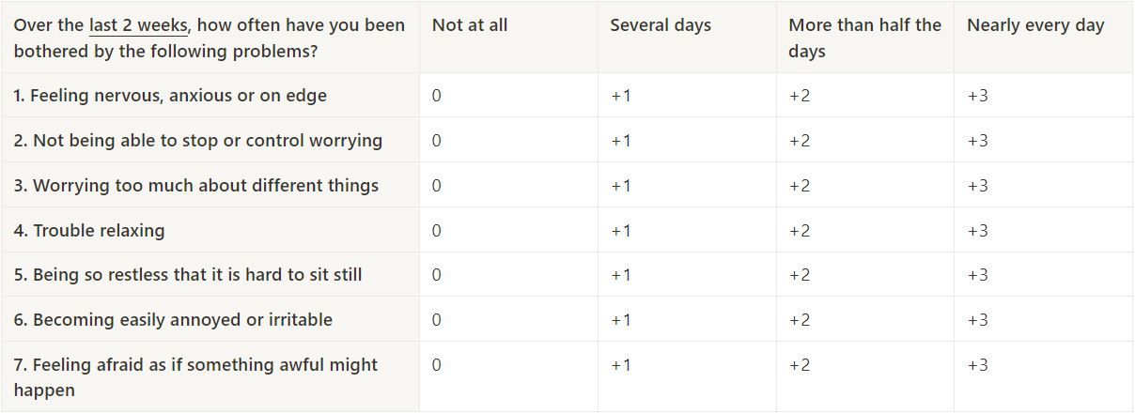
Task: Click the "4. Trouble relaxing" question text
Action: point(89,231)
